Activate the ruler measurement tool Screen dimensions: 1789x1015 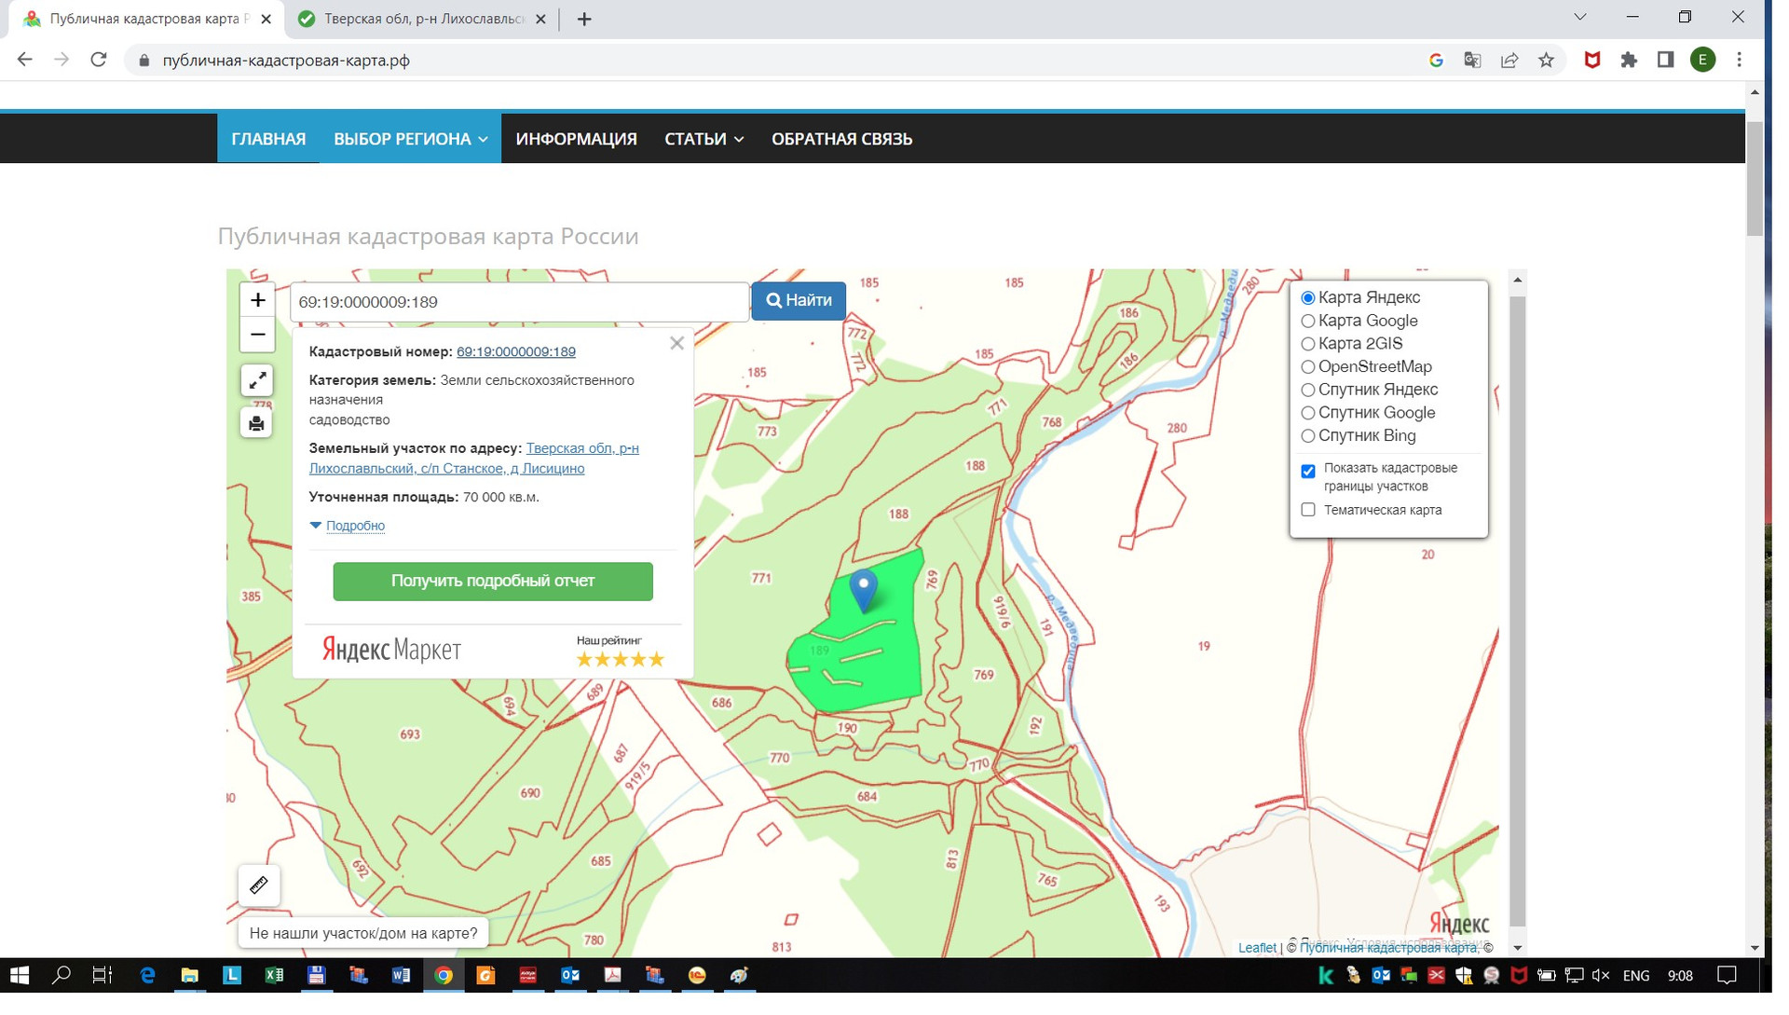click(259, 885)
